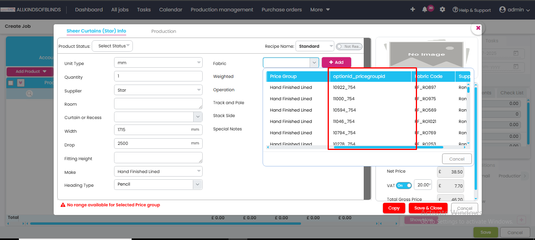Screen dimensions: 535x240
Task: Open the Heading Type dropdown
Action: pos(197,184)
